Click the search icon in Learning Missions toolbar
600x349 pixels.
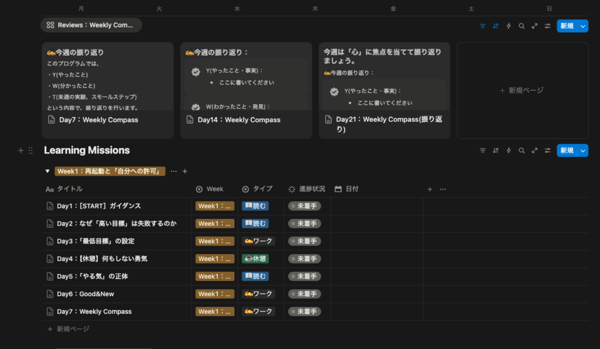tap(521, 150)
